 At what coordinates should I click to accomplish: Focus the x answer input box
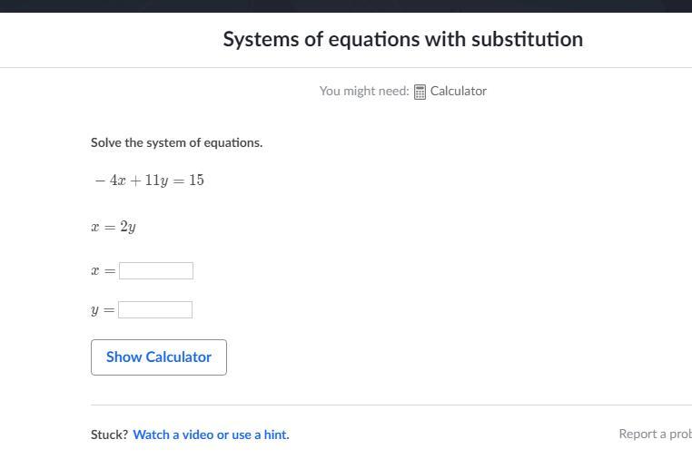[156, 270]
